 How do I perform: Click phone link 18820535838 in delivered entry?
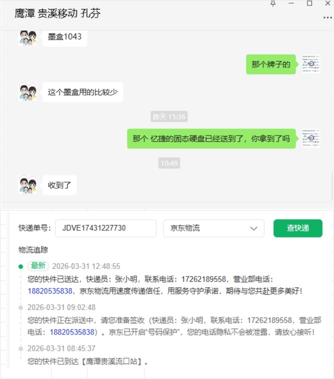coord(50,291)
